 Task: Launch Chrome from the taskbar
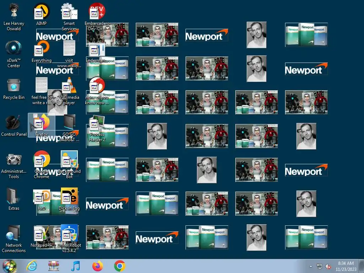119,266
